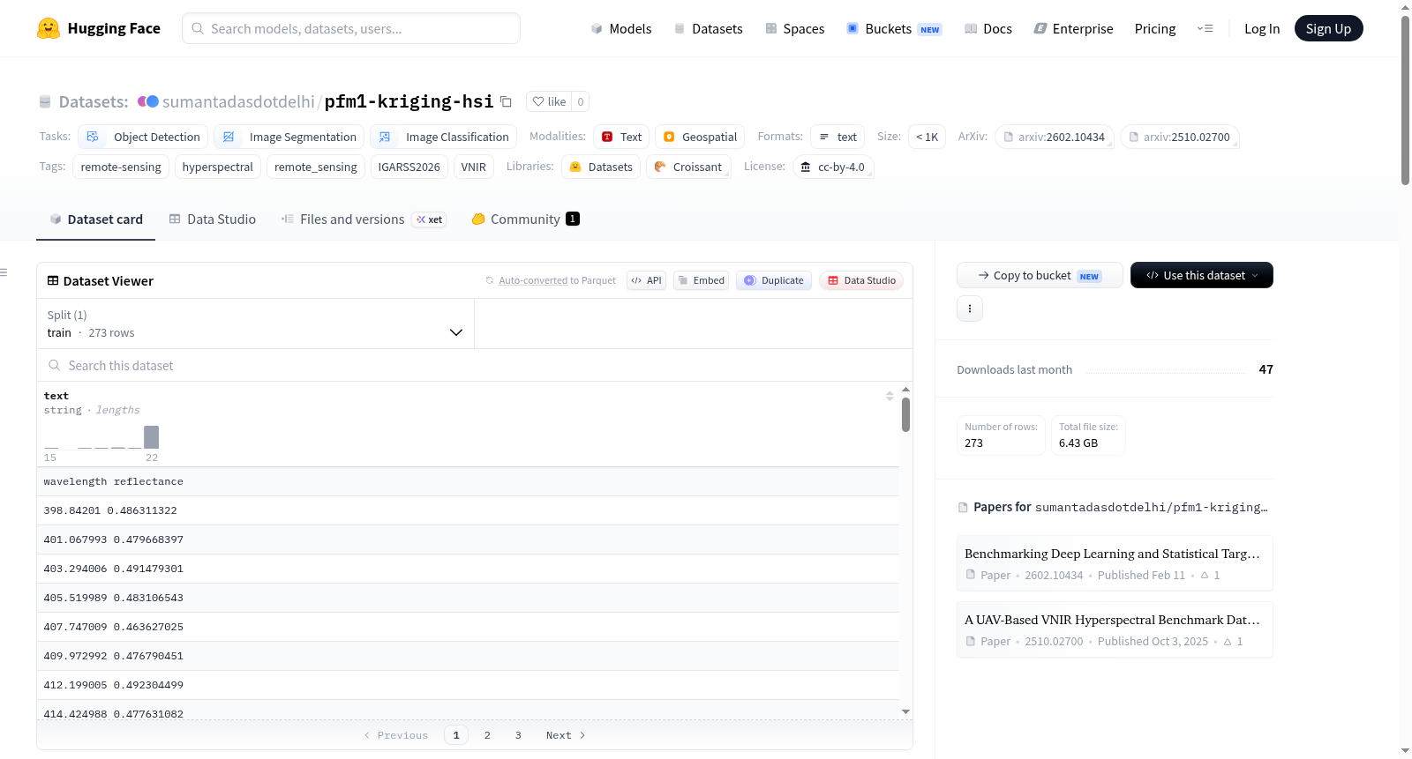Click the Croissant library tag

[x=687, y=167]
